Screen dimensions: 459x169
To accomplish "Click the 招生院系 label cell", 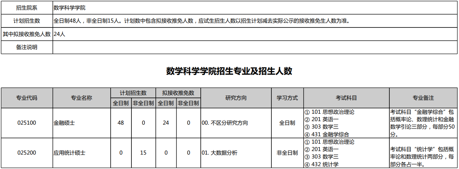I will 27,7.
